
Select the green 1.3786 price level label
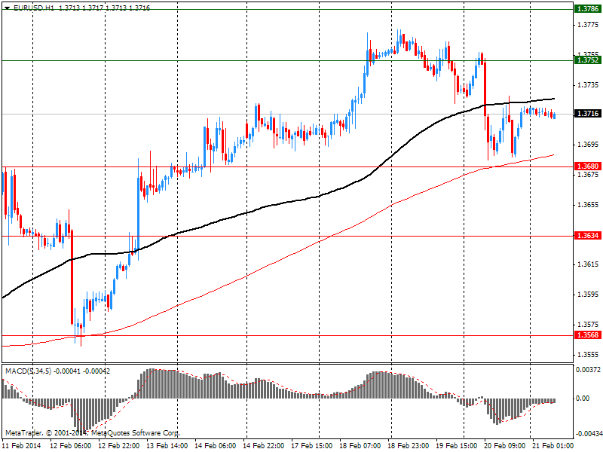[x=588, y=9]
